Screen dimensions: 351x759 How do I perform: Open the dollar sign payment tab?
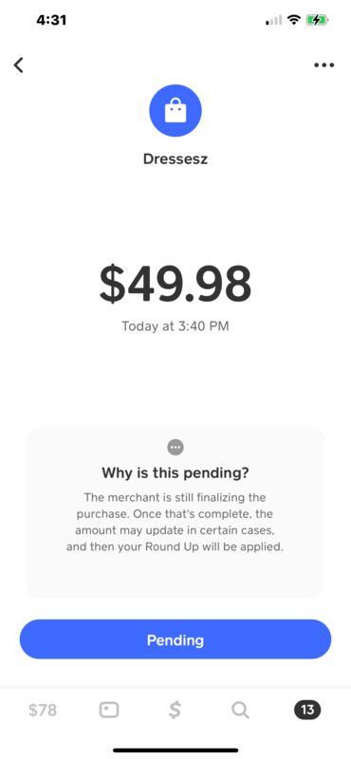point(175,710)
